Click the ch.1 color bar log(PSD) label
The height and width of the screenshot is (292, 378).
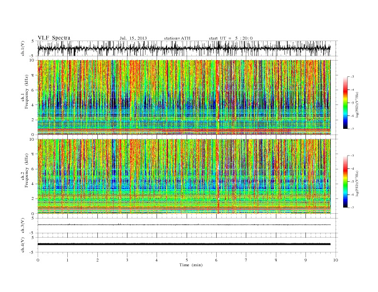pyautogui.click(x=357, y=104)
